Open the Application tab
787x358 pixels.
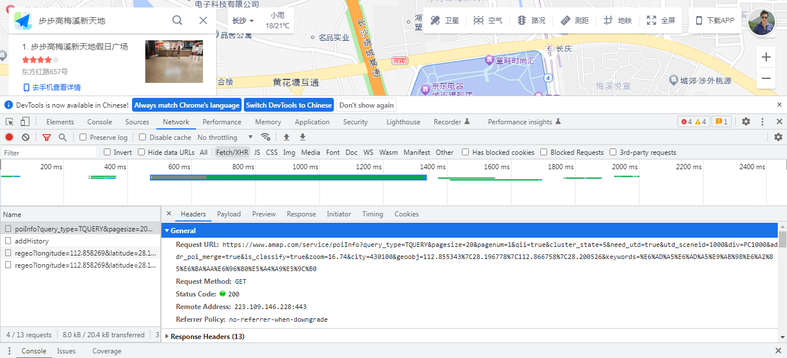coord(312,121)
